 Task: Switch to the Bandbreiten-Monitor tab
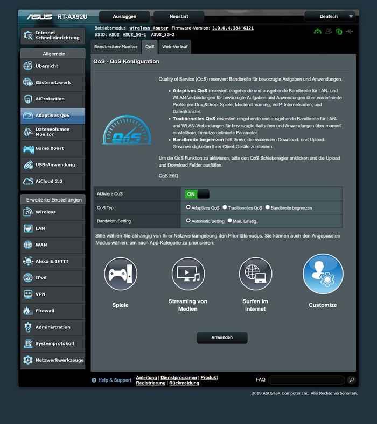[x=116, y=47]
